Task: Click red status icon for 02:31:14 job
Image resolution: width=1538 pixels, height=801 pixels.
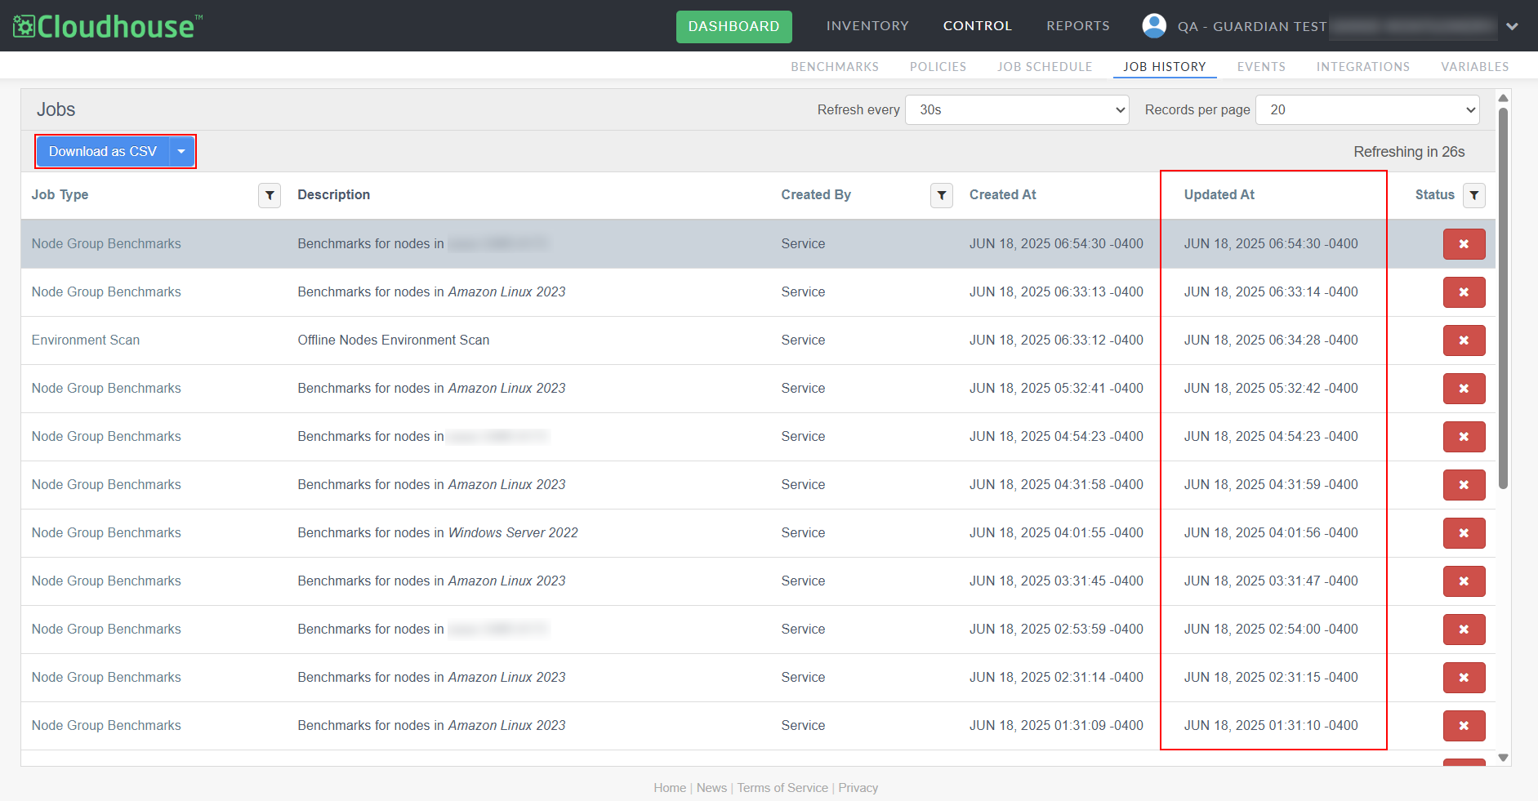Action: click(1464, 678)
